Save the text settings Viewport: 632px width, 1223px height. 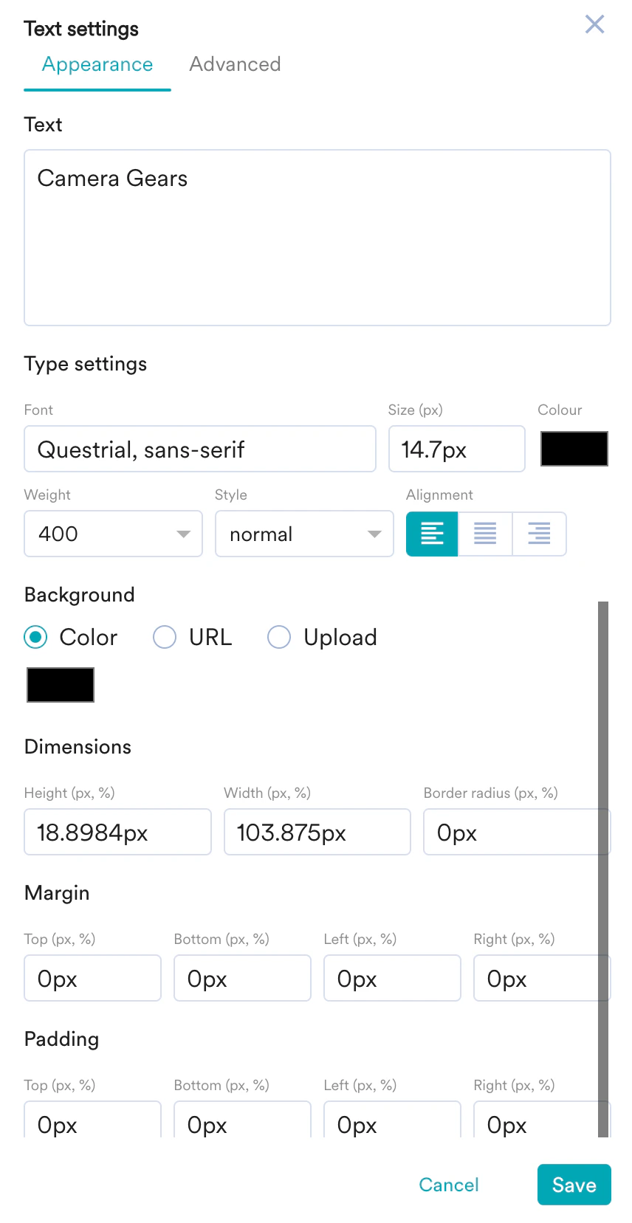(x=574, y=1184)
